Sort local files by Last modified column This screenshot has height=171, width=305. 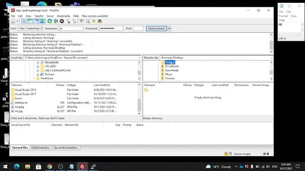click(x=102, y=85)
